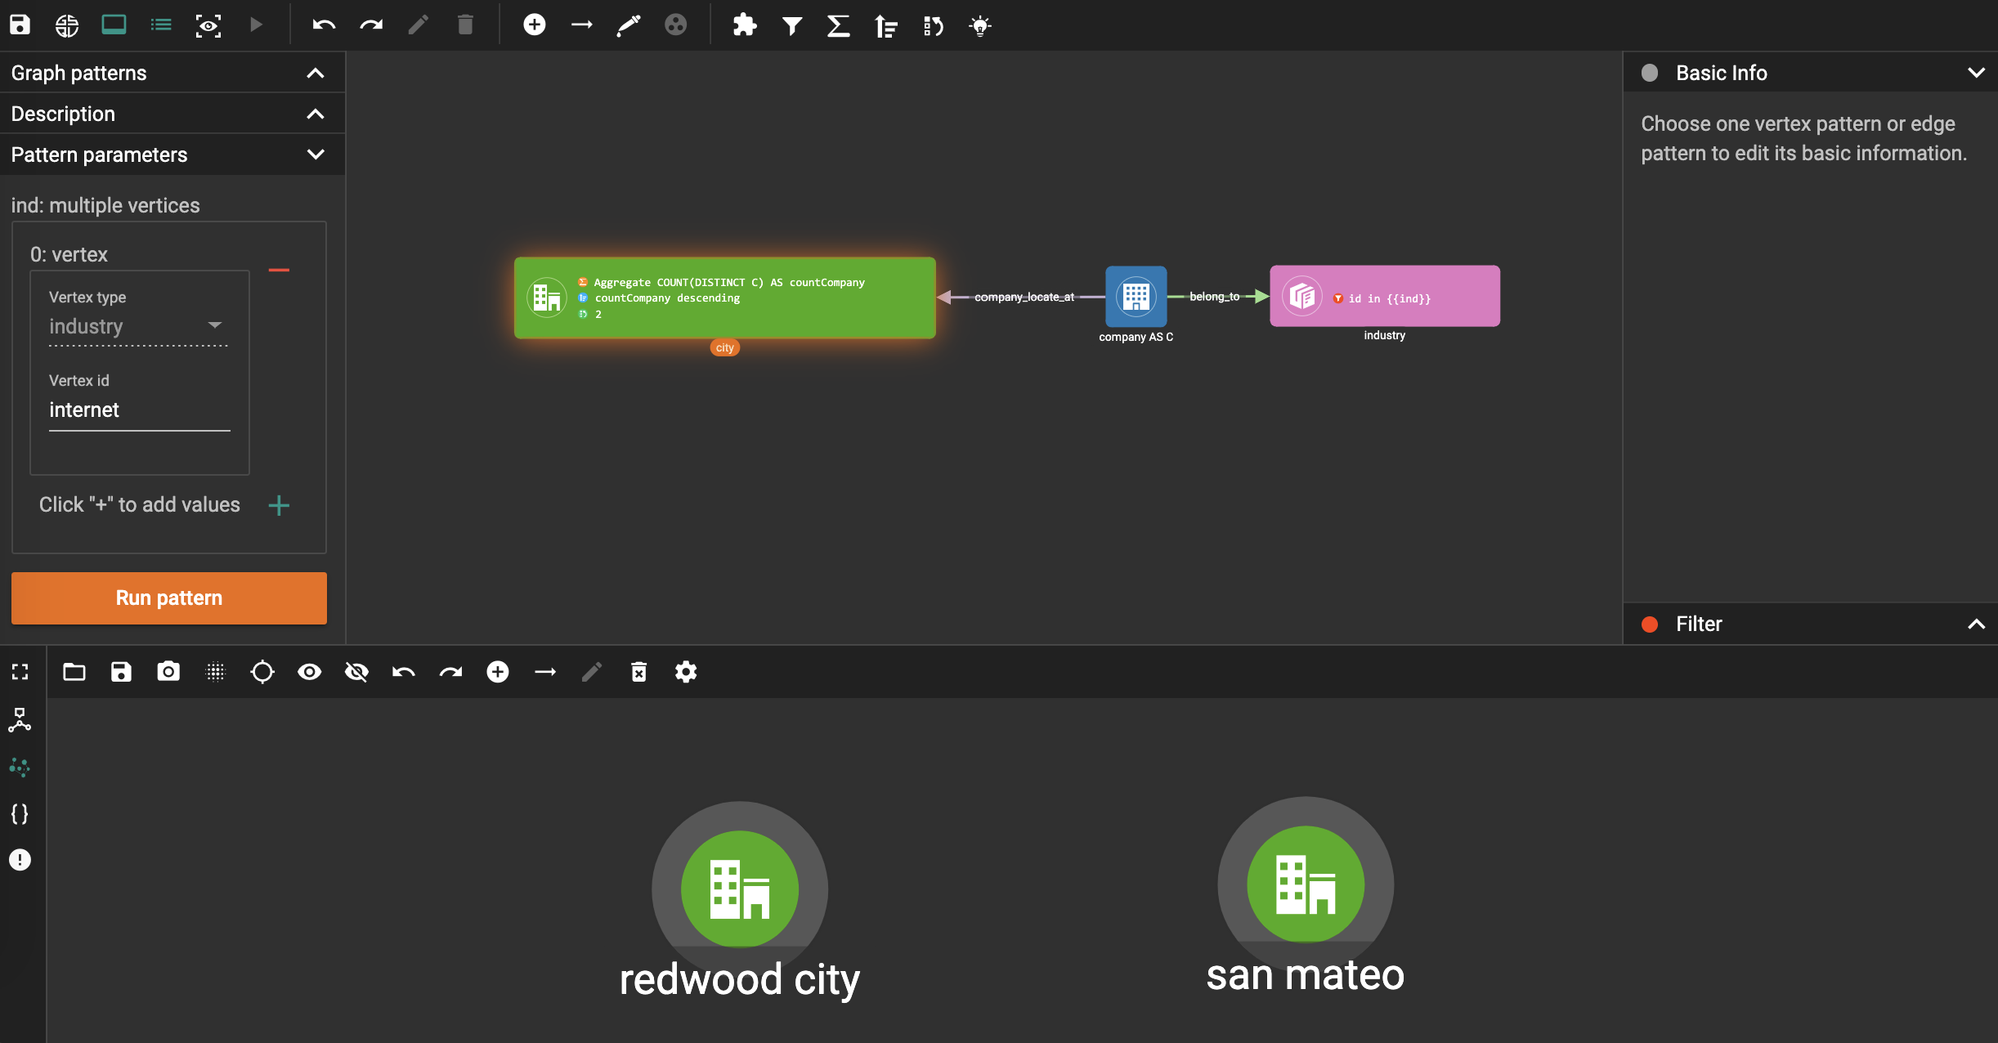Open the results settings gear
The width and height of the screenshot is (1998, 1043).
click(x=685, y=672)
